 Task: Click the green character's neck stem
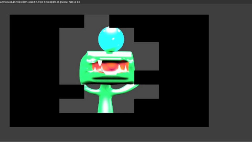point(105,105)
